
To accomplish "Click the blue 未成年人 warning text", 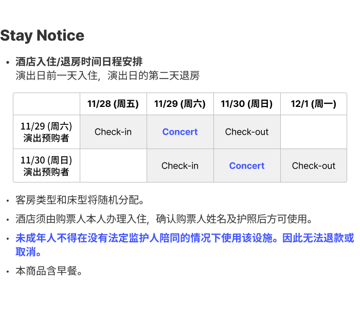I will [185, 245].
